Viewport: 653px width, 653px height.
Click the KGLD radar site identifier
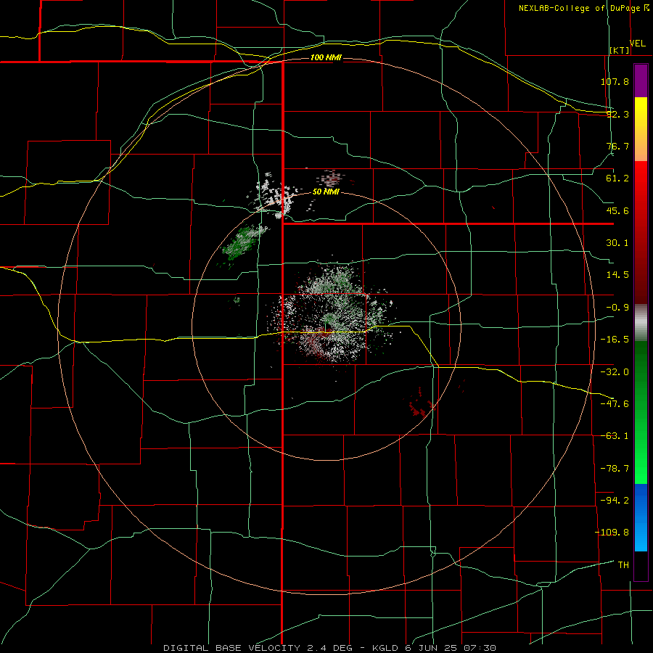[384, 648]
